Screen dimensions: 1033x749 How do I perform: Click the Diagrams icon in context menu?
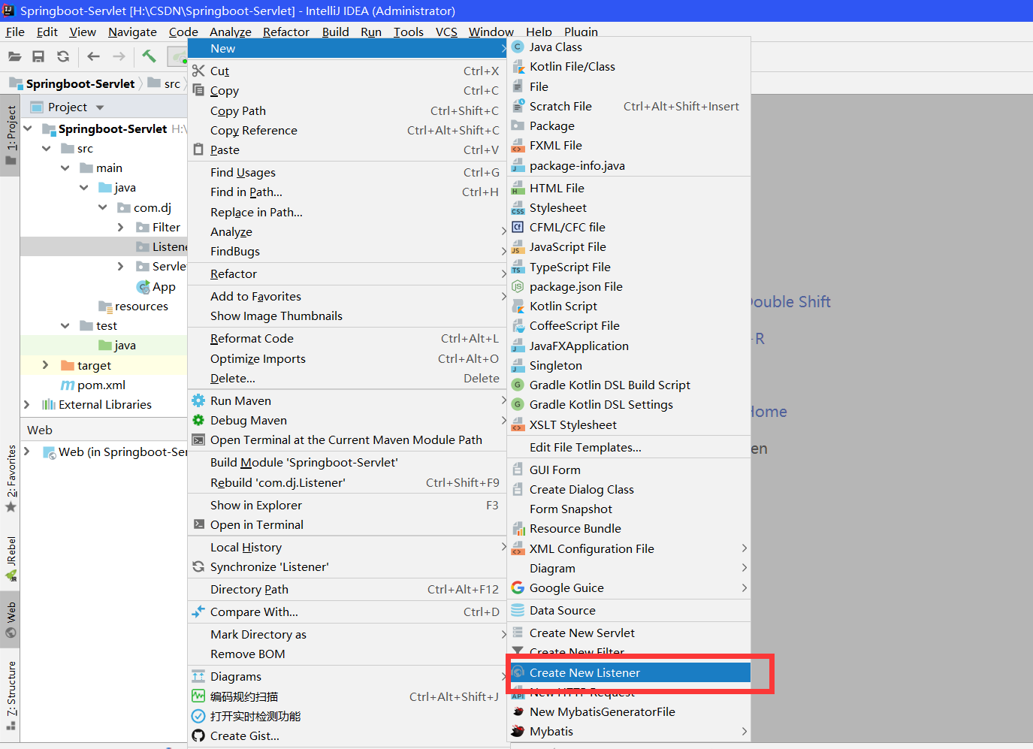tap(198, 676)
